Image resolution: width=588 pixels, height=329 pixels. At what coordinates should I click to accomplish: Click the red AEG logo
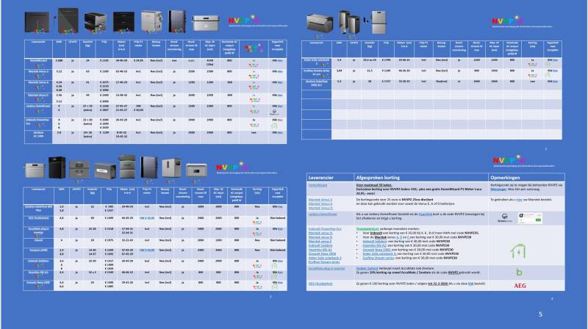pos(520,286)
